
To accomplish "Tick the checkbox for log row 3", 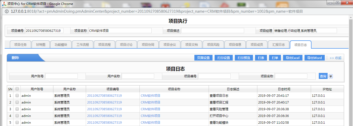I will (x=17, y=109).
